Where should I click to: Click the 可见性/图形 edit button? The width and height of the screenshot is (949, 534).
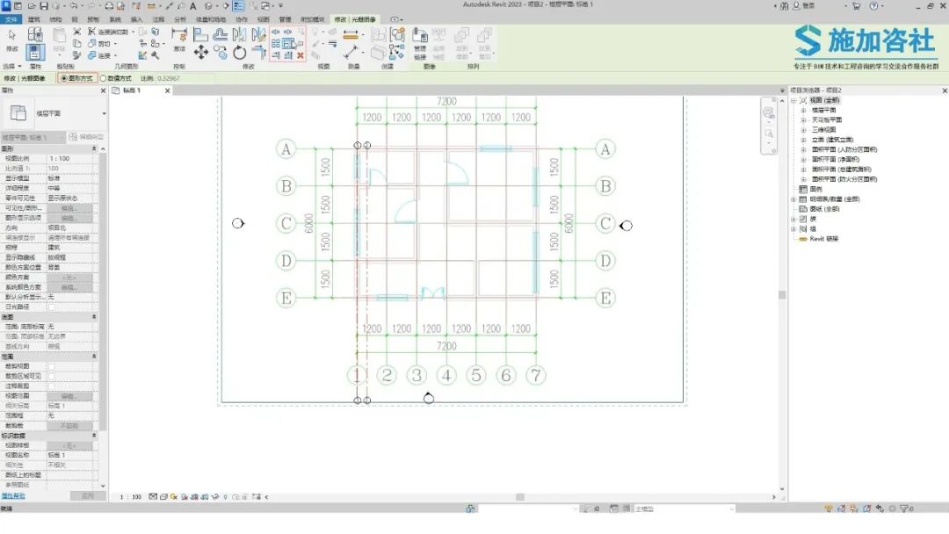[70, 208]
